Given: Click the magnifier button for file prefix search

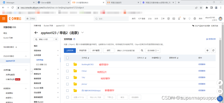Looking at the screenshot, I should (142, 50).
